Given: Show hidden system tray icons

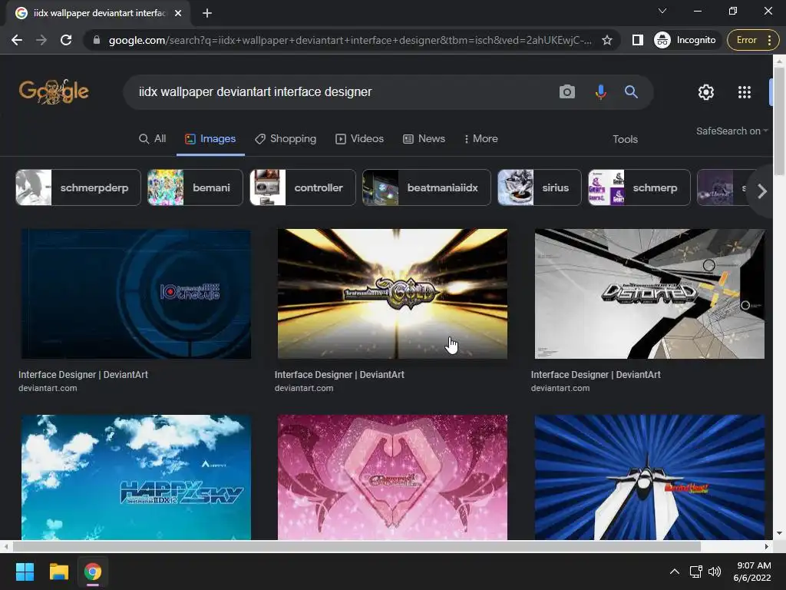Looking at the screenshot, I should (x=675, y=572).
